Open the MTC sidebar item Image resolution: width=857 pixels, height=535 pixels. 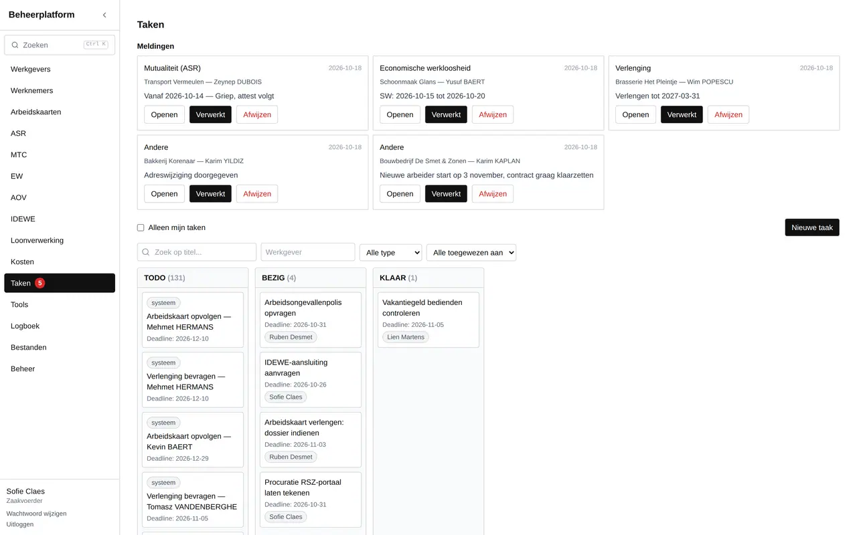(x=60, y=154)
